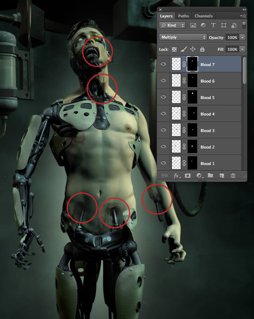
Task: Filter layers by adjustment layer icon
Action: 203,25
